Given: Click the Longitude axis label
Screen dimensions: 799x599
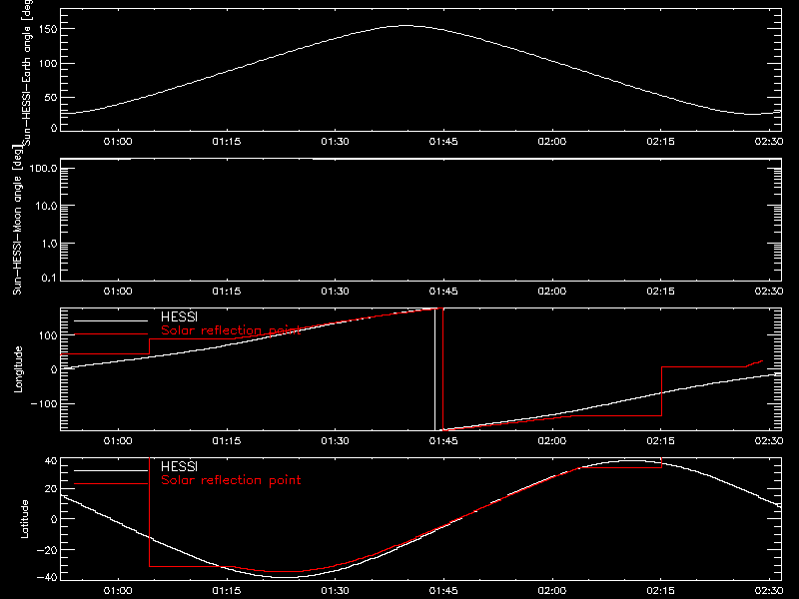Looking at the screenshot, I should (18, 369).
